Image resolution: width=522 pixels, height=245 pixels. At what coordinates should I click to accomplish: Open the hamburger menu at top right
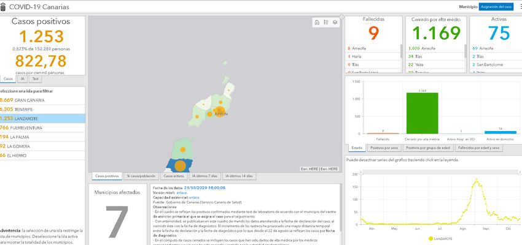tap(520, 6)
